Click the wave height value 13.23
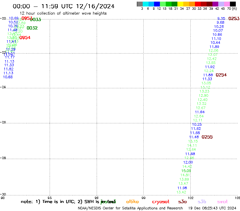 point(204,91)
